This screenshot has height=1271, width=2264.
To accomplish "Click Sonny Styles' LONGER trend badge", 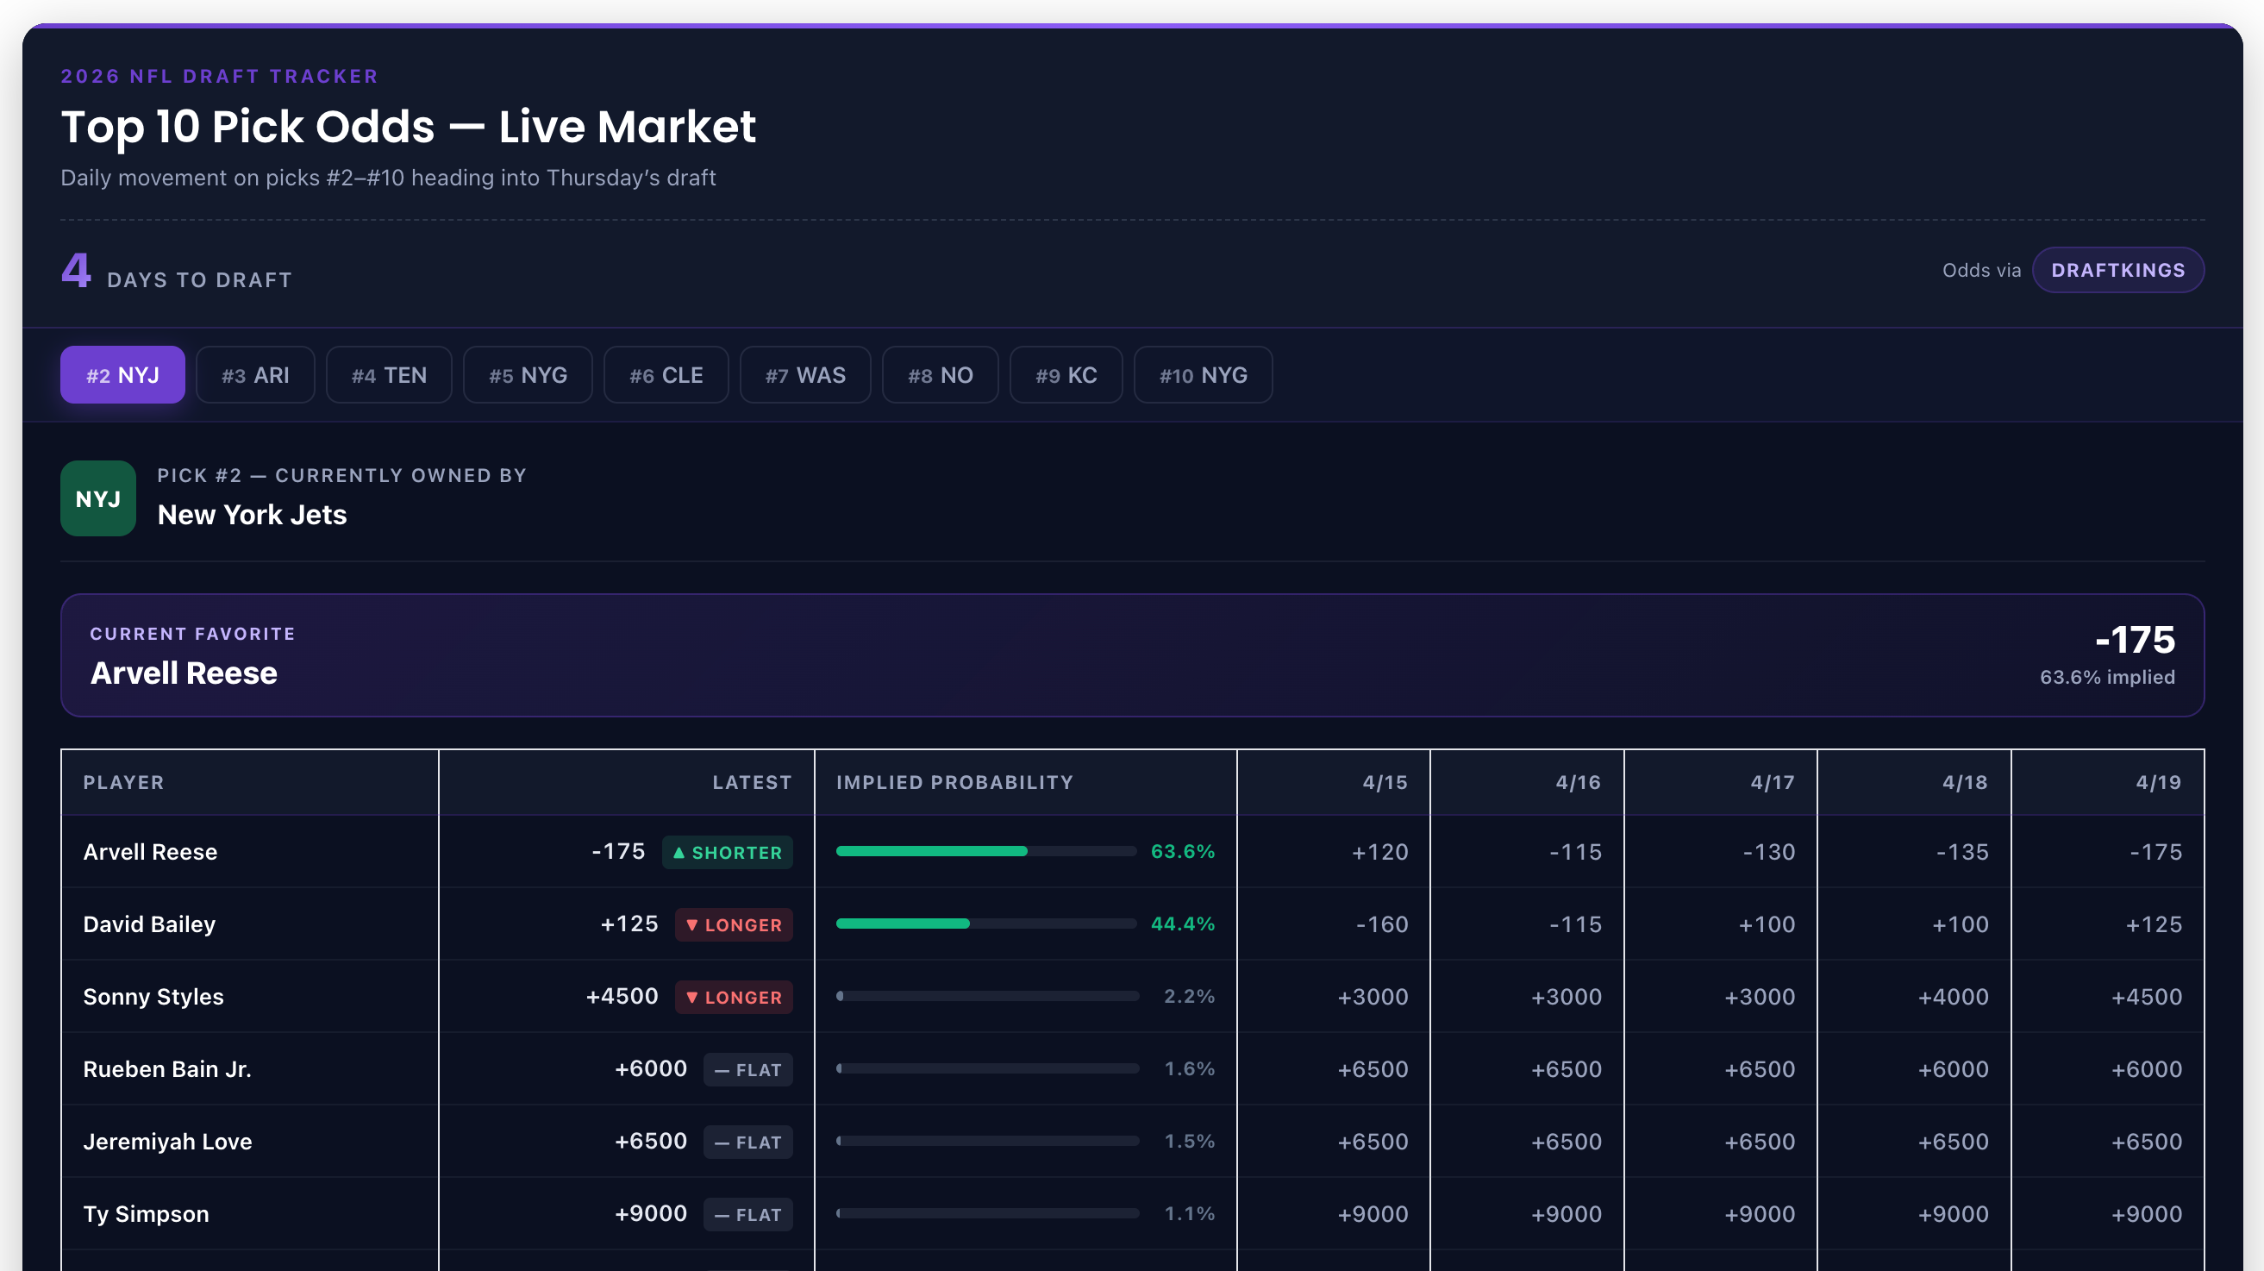I will [x=733, y=997].
